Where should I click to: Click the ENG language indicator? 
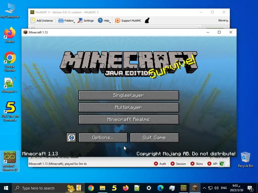[224, 188]
